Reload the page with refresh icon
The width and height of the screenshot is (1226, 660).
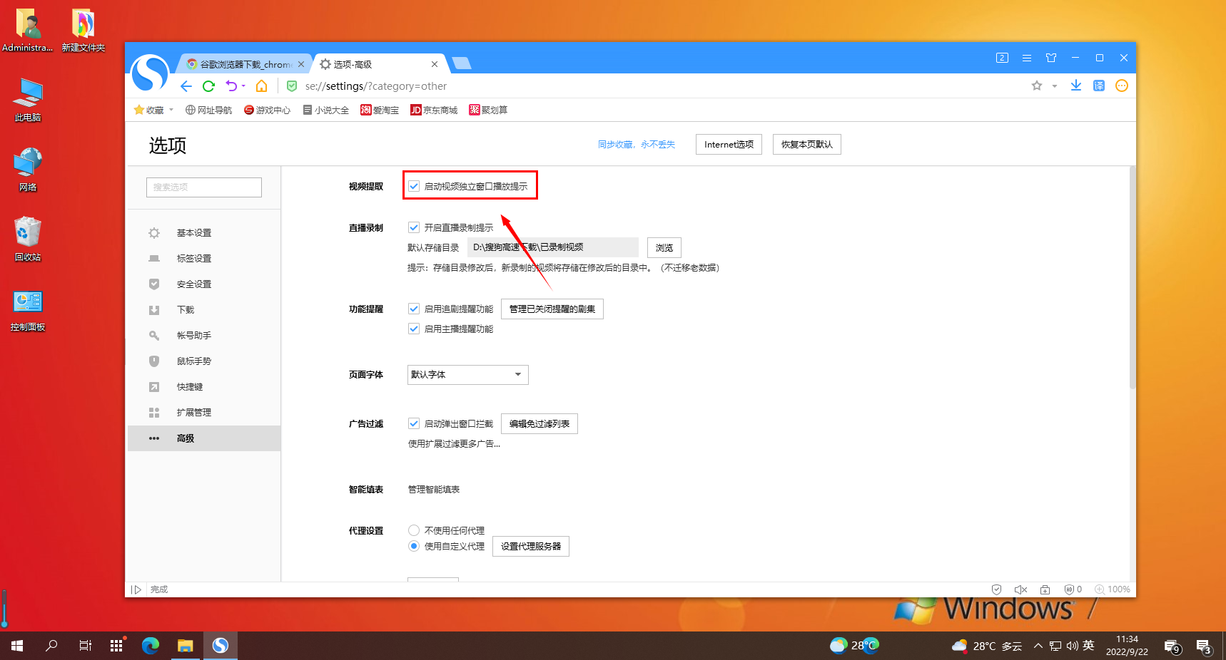[x=208, y=86]
